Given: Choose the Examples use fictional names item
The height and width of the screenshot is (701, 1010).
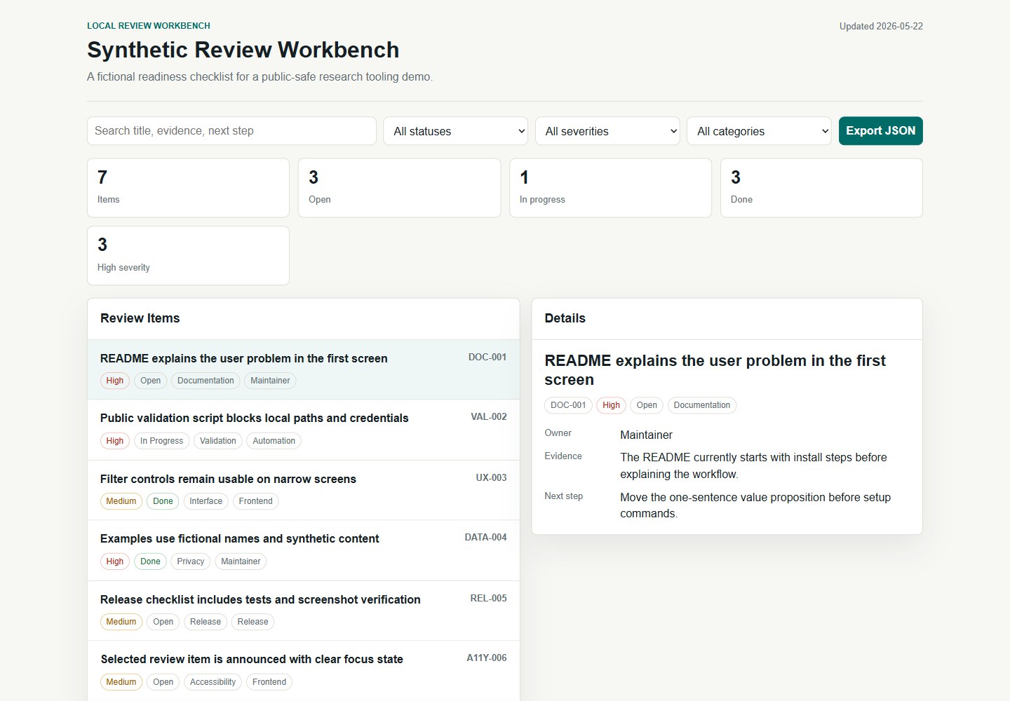Looking at the screenshot, I should [x=304, y=550].
